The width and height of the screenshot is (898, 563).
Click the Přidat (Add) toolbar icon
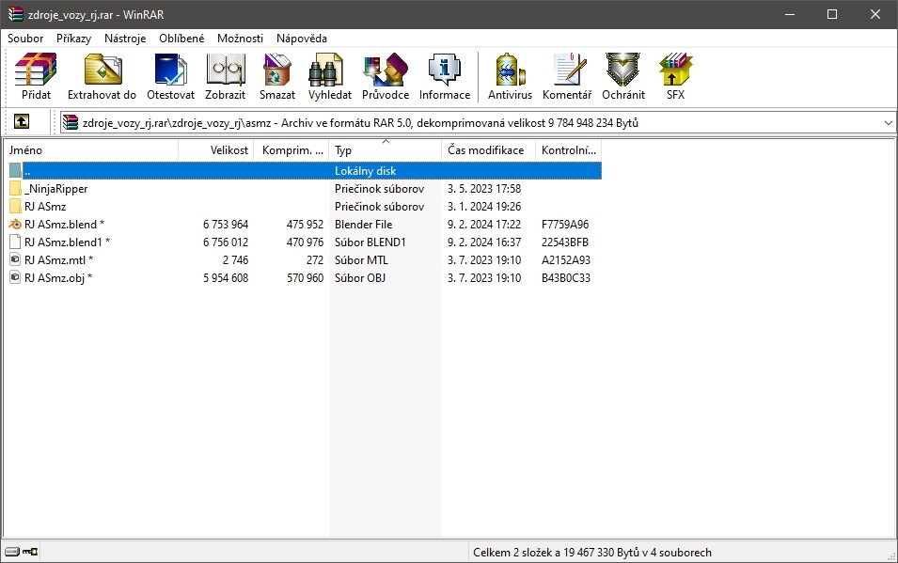pyautogui.click(x=36, y=70)
